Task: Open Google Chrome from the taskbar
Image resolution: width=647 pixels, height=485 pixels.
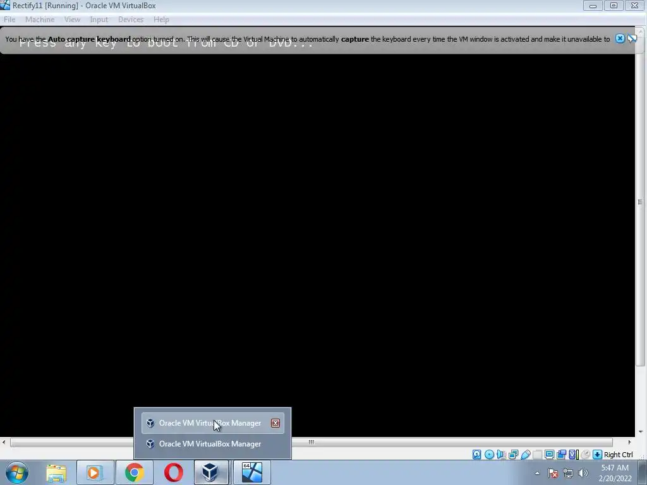Action: pyautogui.click(x=134, y=472)
